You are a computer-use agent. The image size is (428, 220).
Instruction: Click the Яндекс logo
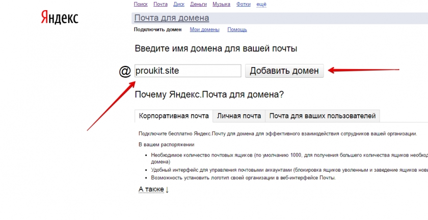pos(59,18)
